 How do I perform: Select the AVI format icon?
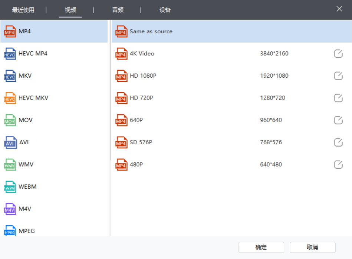click(11, 142)
